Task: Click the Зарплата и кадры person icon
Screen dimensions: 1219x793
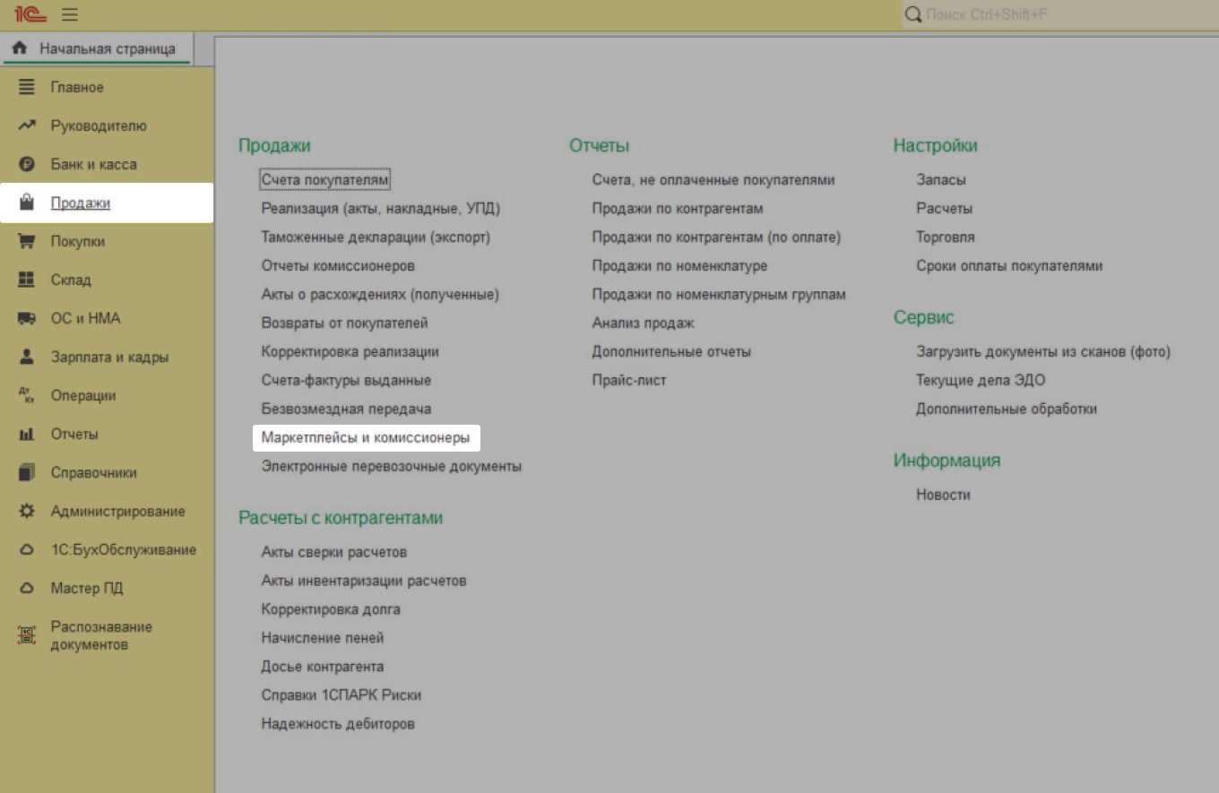Action: pos(27,357)
